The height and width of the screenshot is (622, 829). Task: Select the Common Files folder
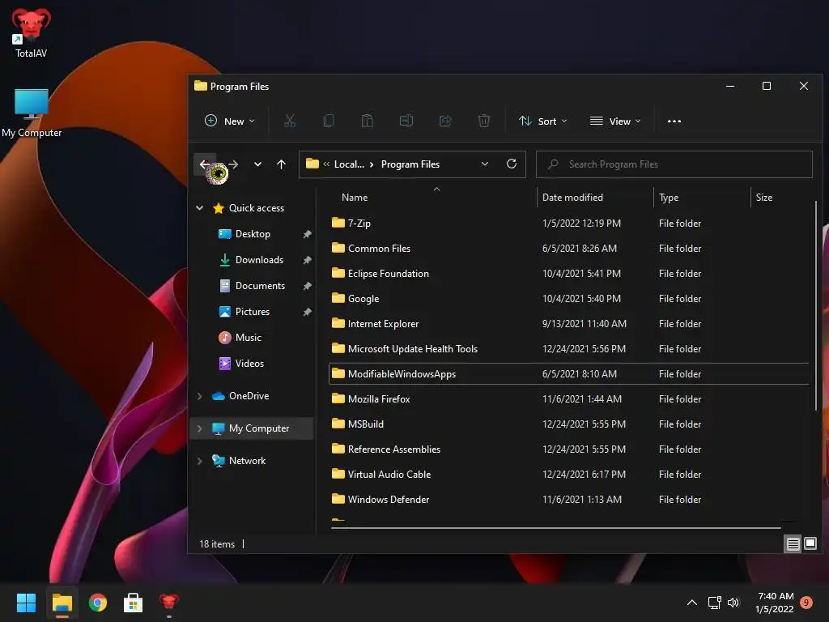click(x=568, y=248)
